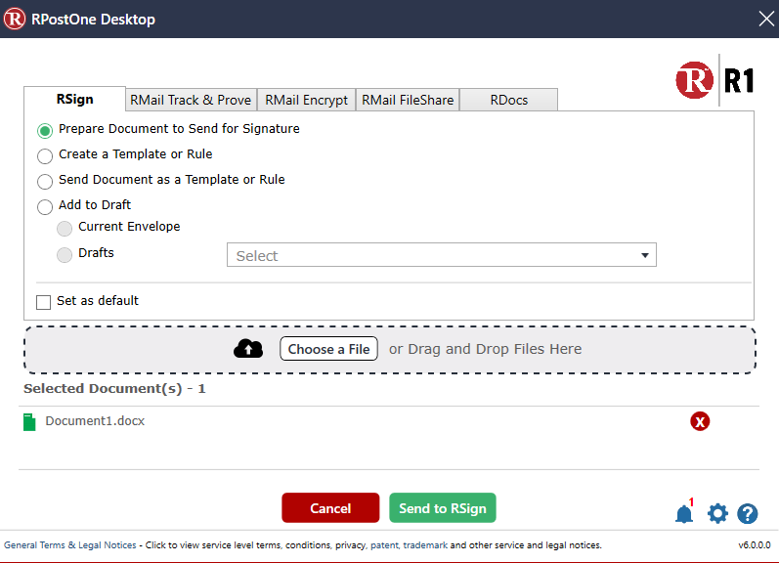Click the R1 logo at top right
This screenshot has width=779, height=563.
[x=715, y=80]
